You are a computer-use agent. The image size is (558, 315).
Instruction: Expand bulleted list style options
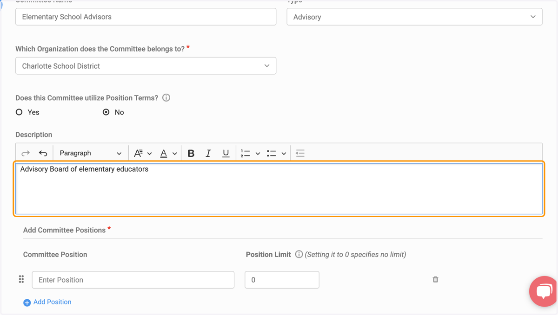tap(284, 154)
